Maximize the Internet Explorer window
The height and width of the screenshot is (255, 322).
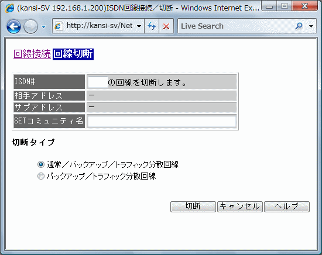click(285, 6)
